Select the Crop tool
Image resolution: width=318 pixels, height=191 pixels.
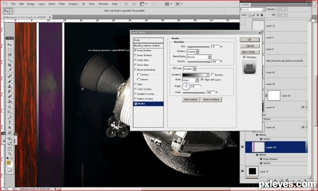click(10, 65)
